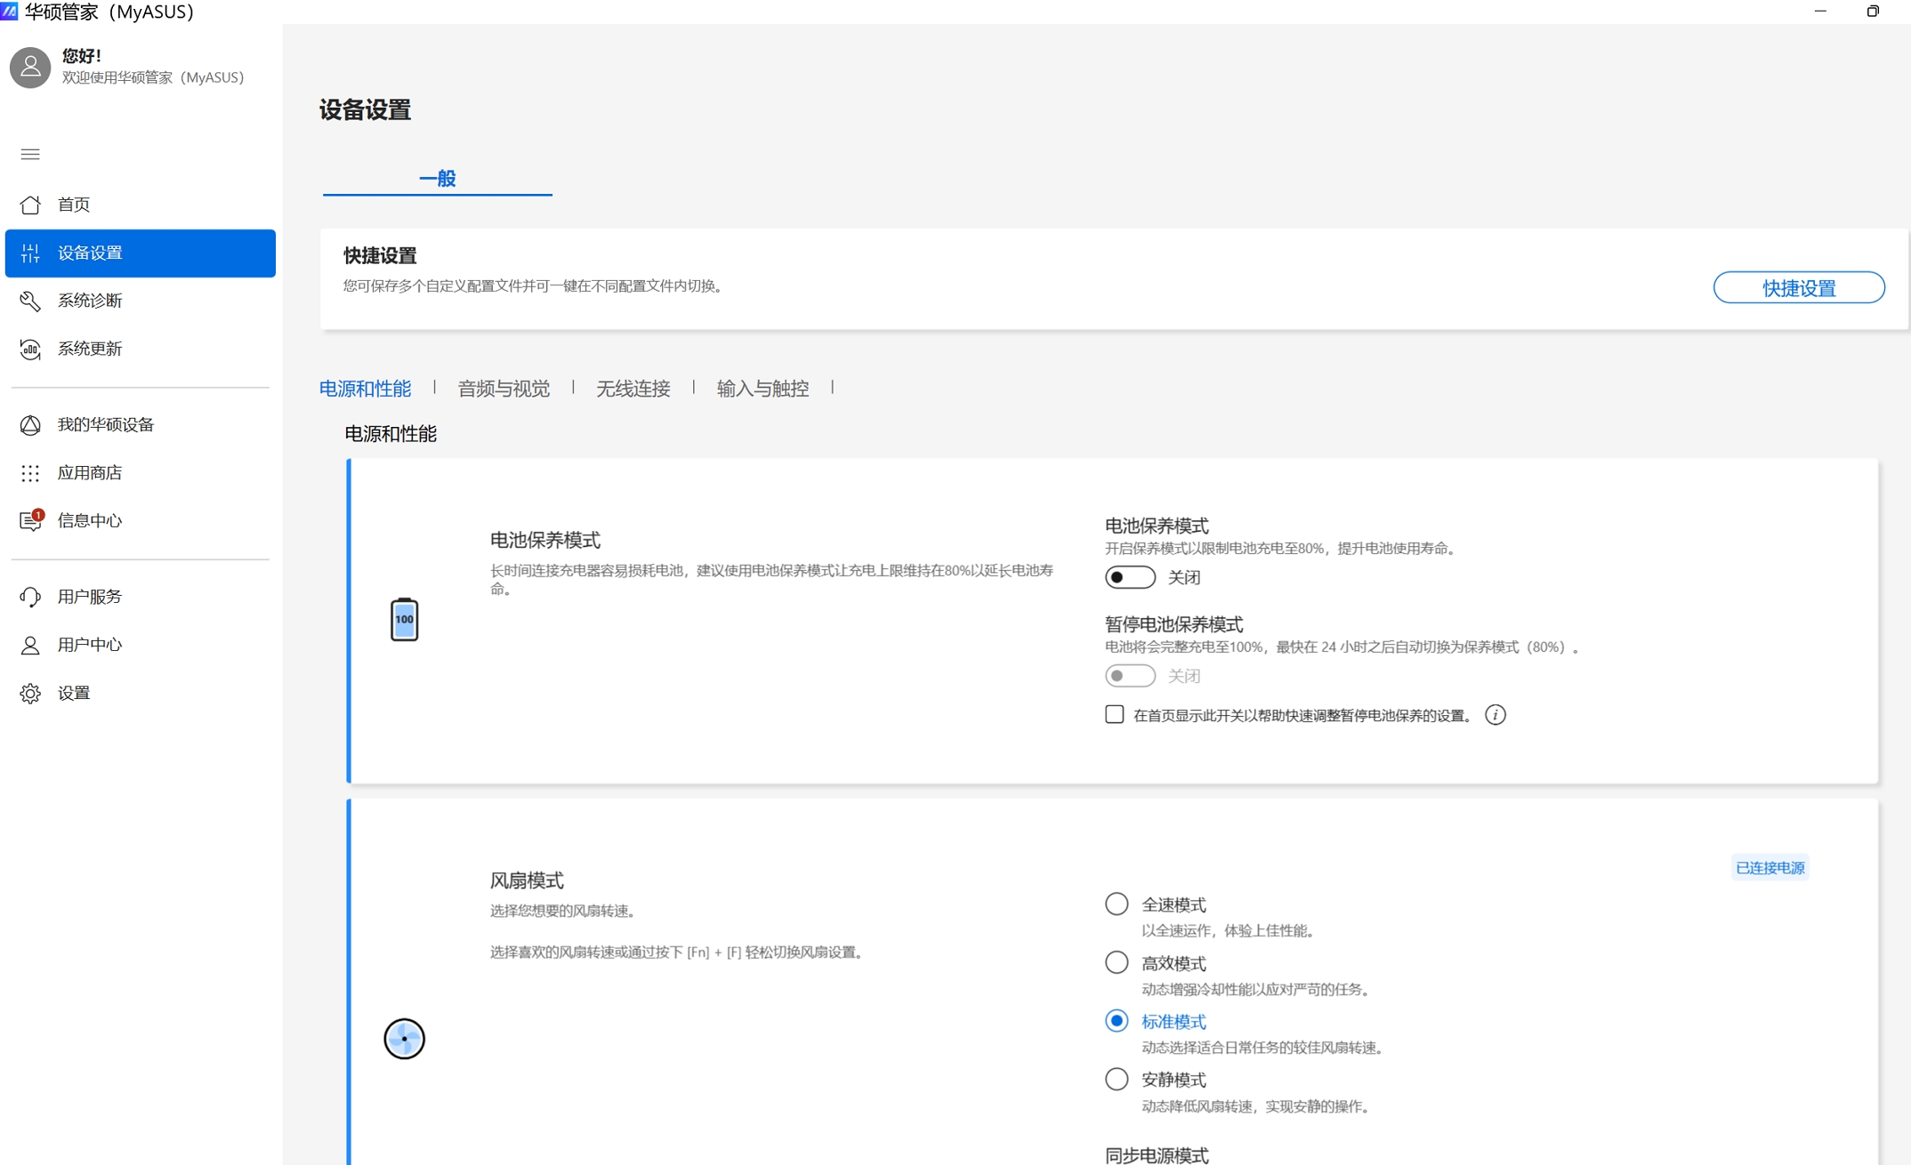Click the info icon beside checkbox text
The image size is (1911, 1165).
tap(1496, 715)
